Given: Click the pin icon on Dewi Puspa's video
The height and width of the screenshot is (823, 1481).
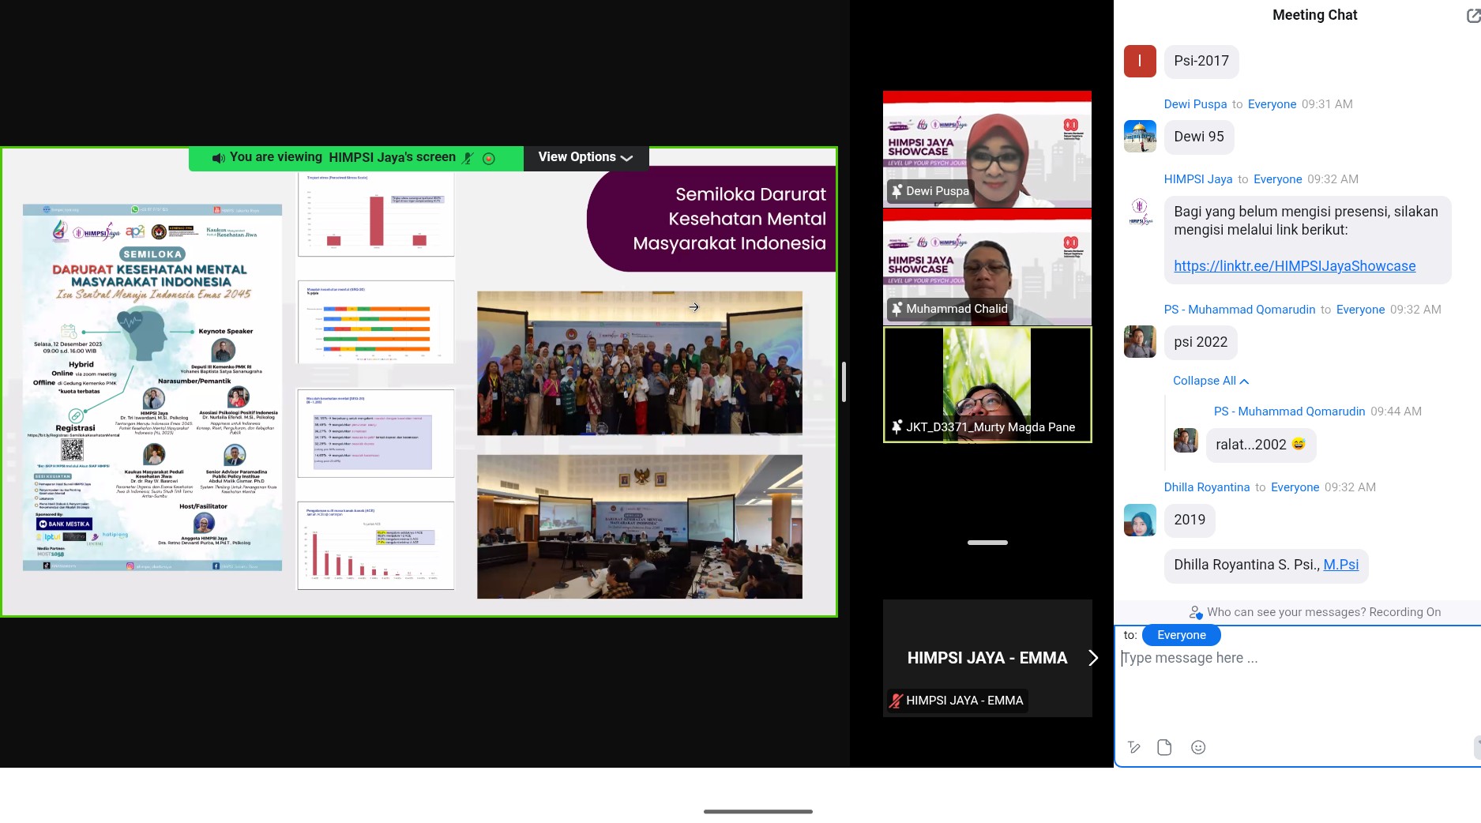Looking at the screenshot, I should tap(896, 191).
